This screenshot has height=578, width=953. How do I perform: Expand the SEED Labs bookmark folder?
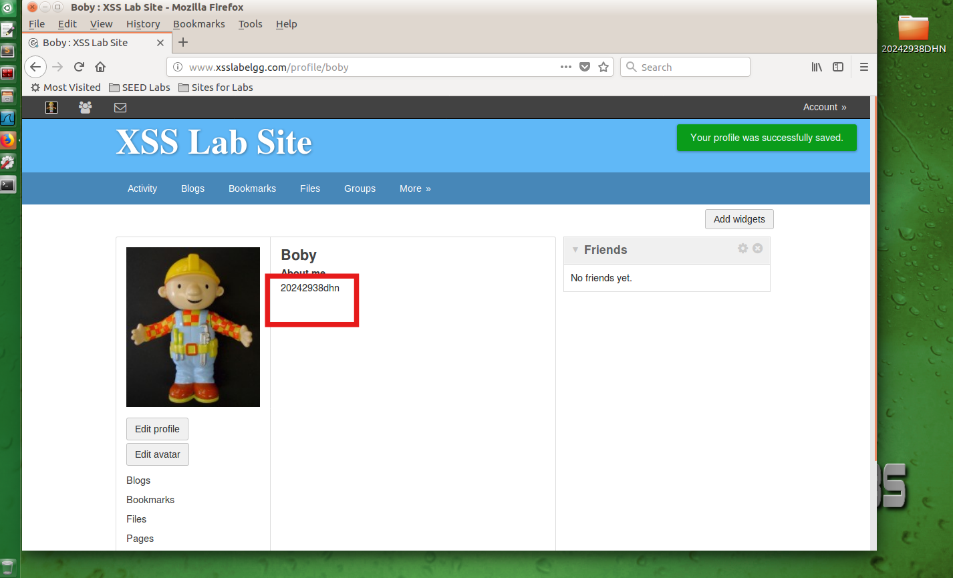(140, 88)
